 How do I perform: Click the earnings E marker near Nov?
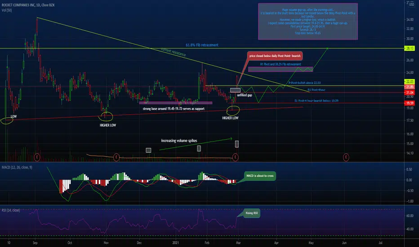click(x=116, y=157)
